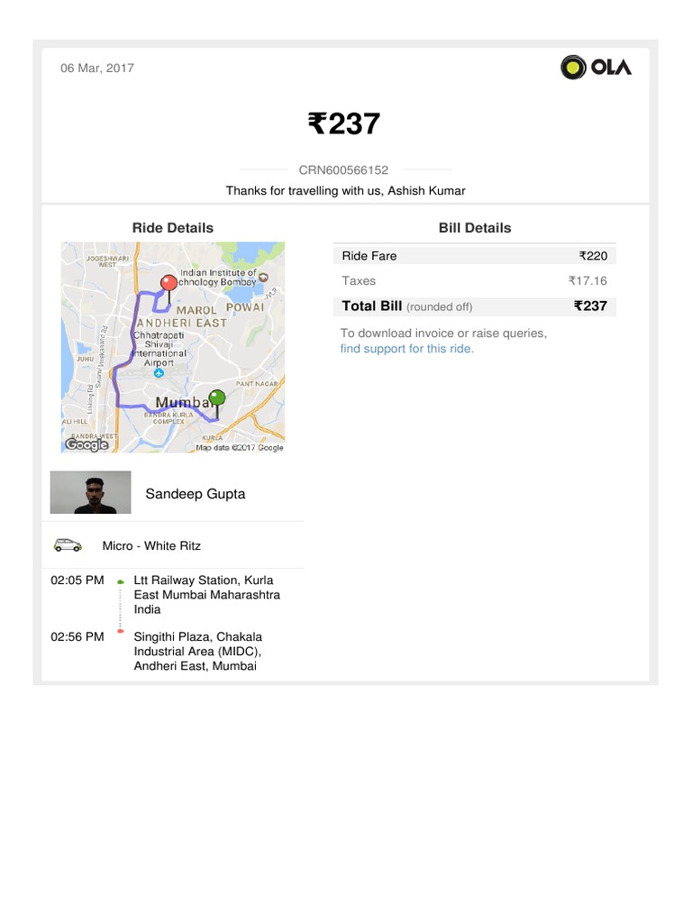Image resolution: width=692 pixels, height=923 pixels.
Task: Click the route map image
Action: [x=173, y=347]
